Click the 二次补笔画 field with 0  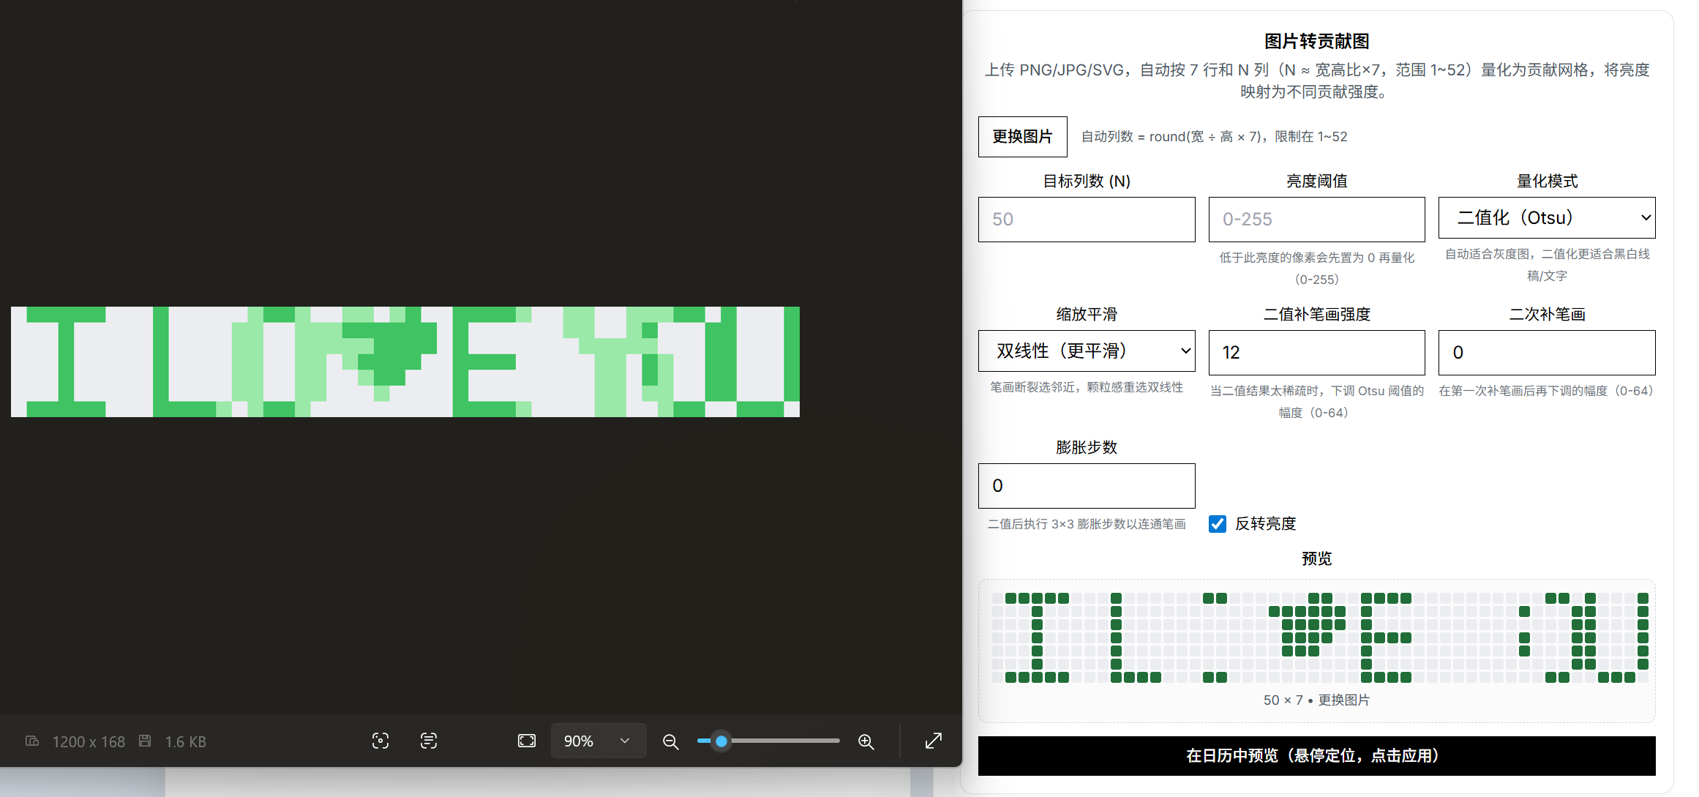[1547, 353]
